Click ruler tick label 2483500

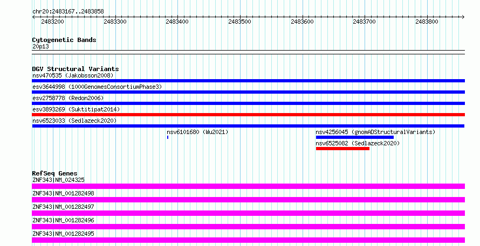tap(239, 22)
